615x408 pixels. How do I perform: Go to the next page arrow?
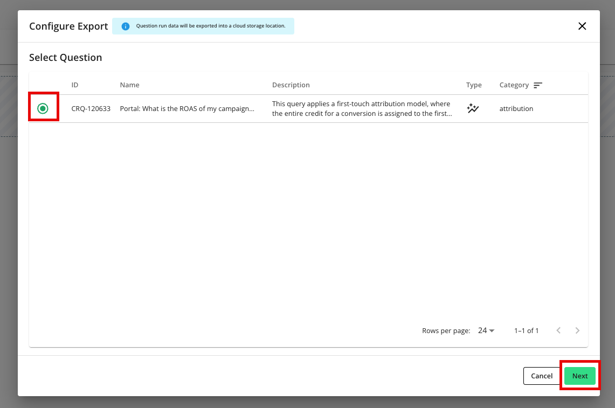(x=577, y=330)
